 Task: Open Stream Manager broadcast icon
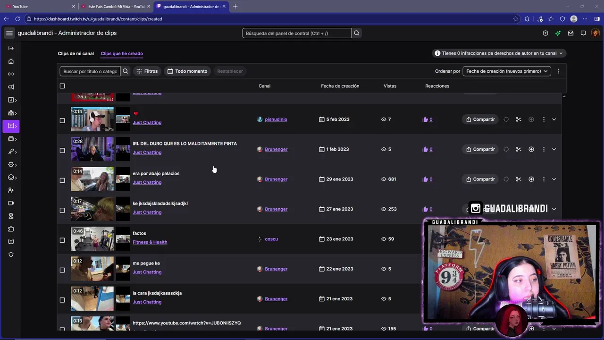point(11,74)
